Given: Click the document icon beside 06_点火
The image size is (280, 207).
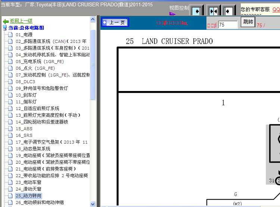Looking at the screenshot, I should point(10,68).
